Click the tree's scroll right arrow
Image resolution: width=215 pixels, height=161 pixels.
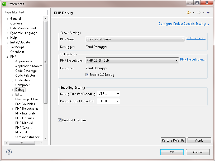point(41,143)
